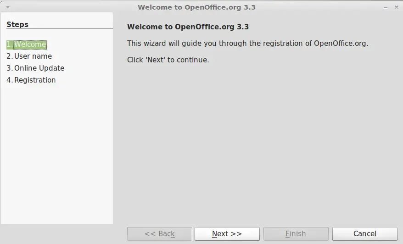Image resolution: width=403 pixels, height=244 pixels.
Task: Click the number '1.' before Welcome
Action: [10, 44]
